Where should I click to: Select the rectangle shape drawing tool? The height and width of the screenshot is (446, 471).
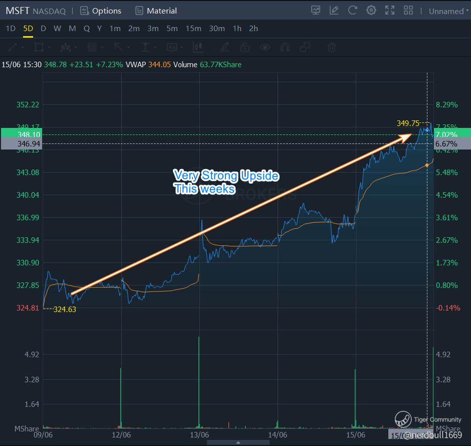coord(39,47)
